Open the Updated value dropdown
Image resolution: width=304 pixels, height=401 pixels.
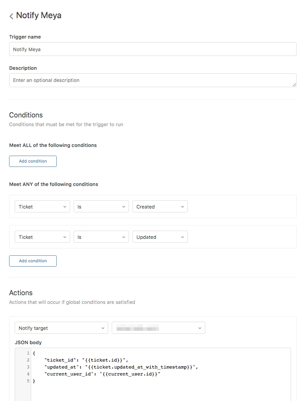pos(160,237)
